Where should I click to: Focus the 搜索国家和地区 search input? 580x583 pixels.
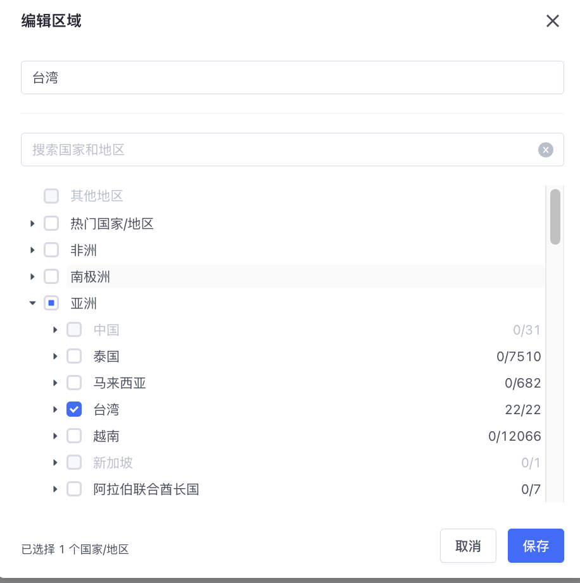tap(279, 149)
